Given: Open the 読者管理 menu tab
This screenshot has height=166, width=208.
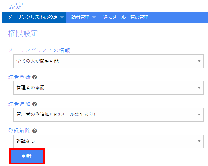Looking at the screenshot, I should pyautogui.click(x=84, y=17).
